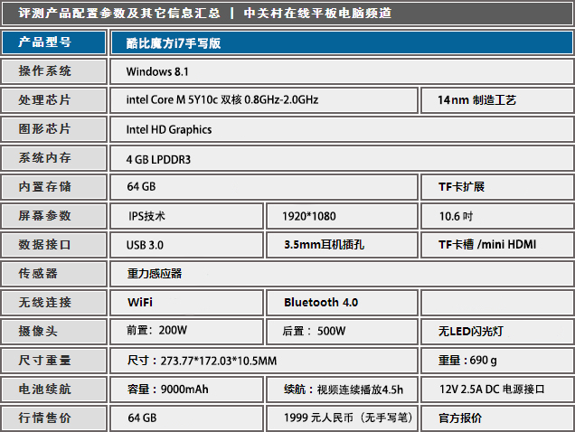
Task: Click the 14nm 制造工艺 cell
Action: click(497, 100)
